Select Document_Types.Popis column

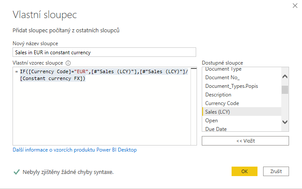(242, 86)
